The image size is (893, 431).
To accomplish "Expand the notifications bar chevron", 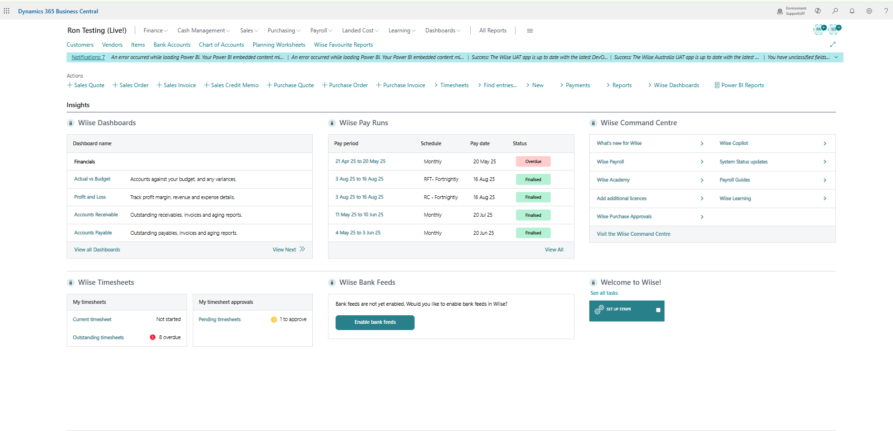I will [836, 57].
